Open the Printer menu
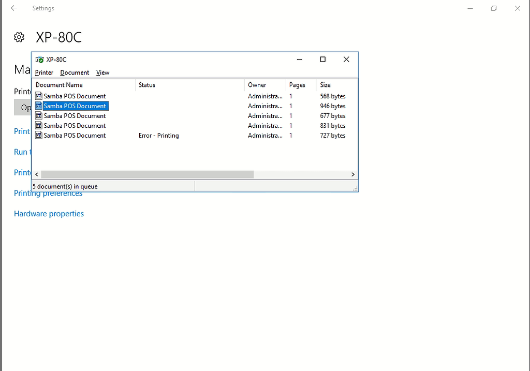This screenshot has height=371, width=530. (x=44, y=72)
